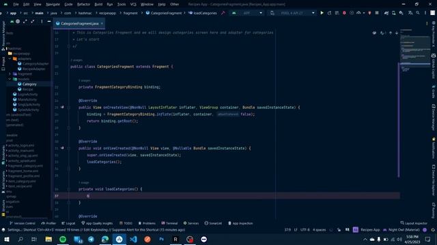
Task: Open the Version Control tool window
Action: [23, 223]
